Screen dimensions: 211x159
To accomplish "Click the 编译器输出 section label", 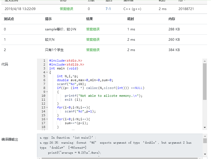I will (10, 139).
